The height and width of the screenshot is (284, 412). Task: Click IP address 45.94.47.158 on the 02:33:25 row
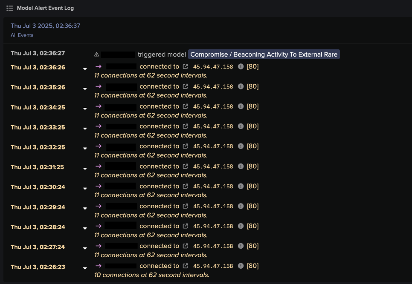click(213, 126)
